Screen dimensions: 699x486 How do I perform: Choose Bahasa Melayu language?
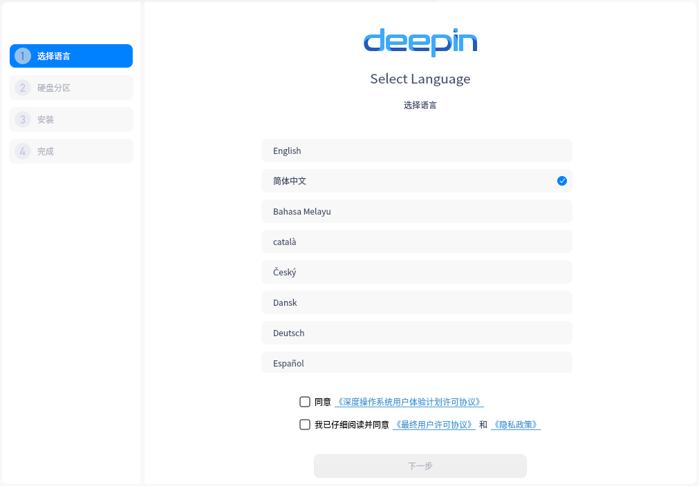(x=417, y=211)
